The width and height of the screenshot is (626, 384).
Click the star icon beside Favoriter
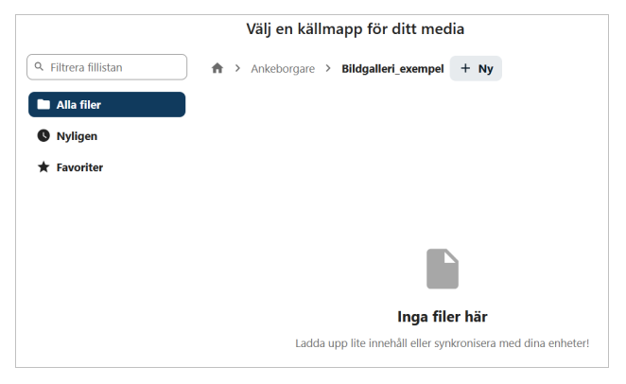coord(43,167)
